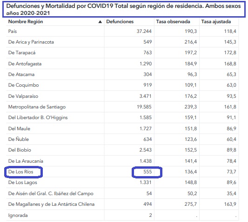The image size is (248, 222).
Task: Click the De Coquimbo region row
Action: (x=122, y=85)
